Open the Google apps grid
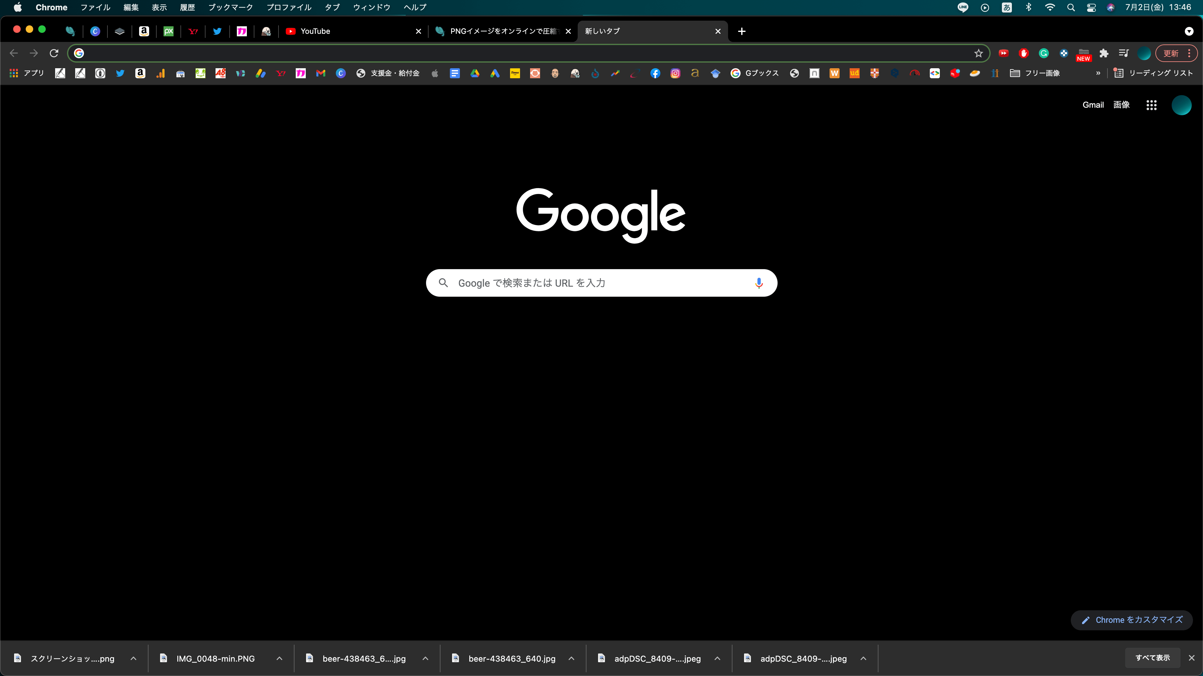 click(1151, 105)
